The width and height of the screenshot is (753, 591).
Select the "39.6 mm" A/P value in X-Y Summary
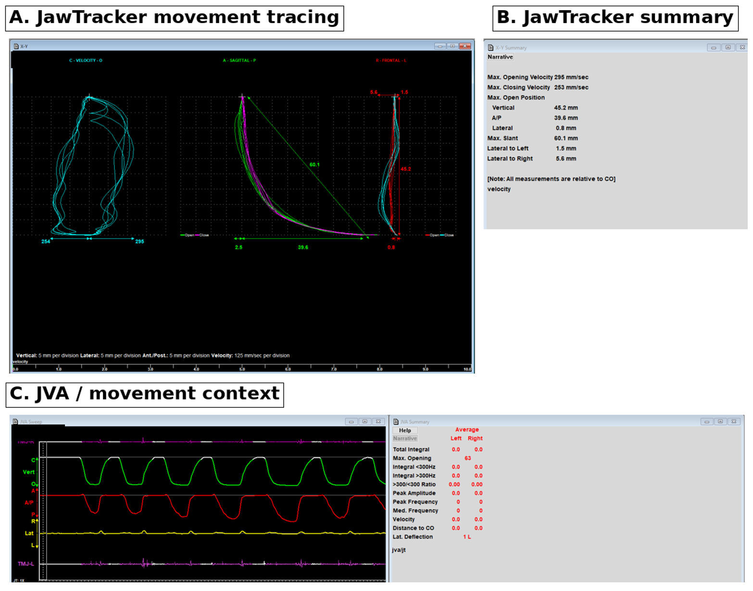click(566, 118)
